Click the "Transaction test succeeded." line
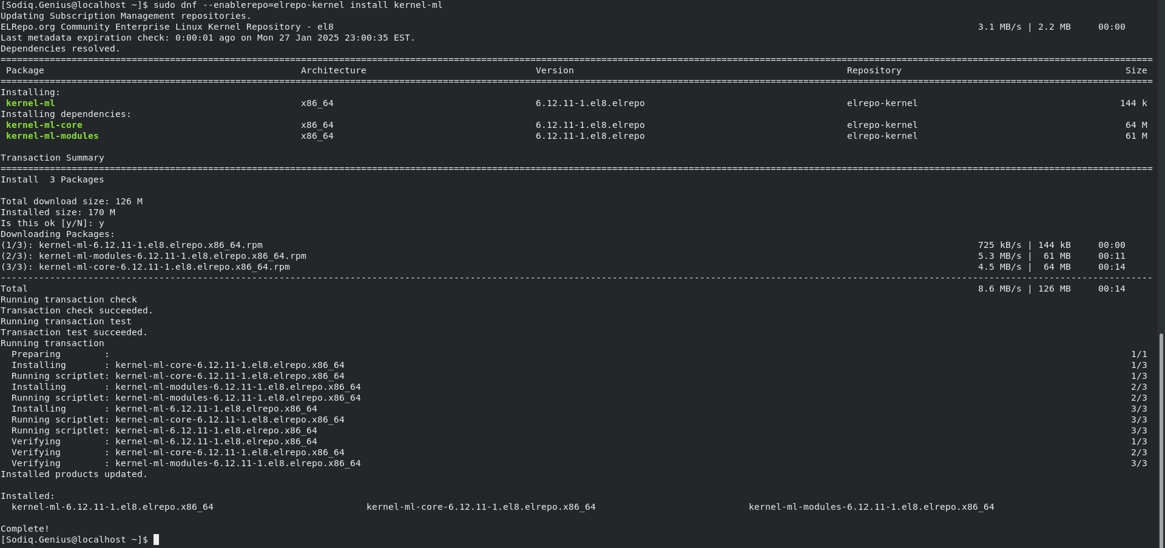This screenshot has width=1165, height=548. [x=74, y=332]
